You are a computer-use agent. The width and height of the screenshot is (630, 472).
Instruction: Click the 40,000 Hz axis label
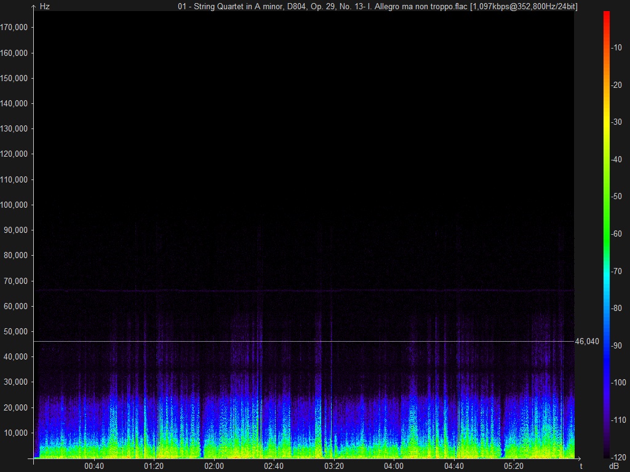[15, 357]
